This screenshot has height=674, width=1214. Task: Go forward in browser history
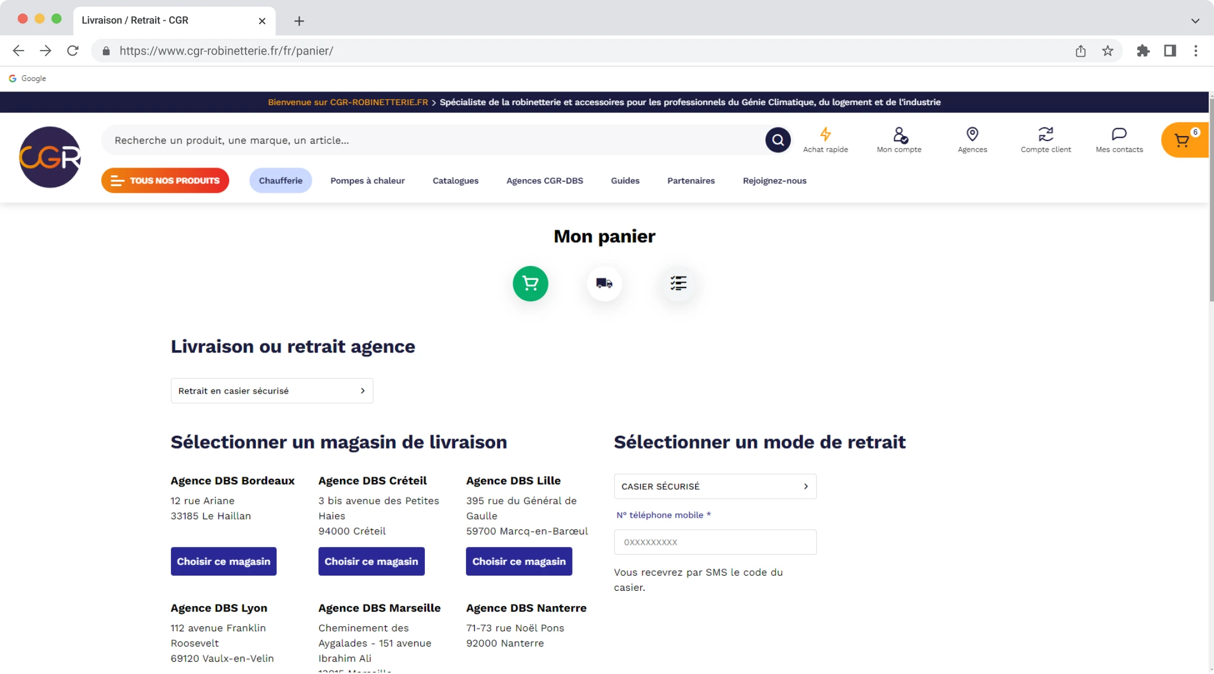(46, 51)
